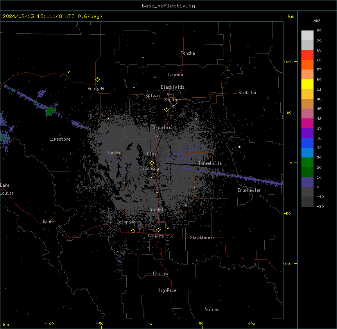Click the Lacombe city label

click(176, 75)
